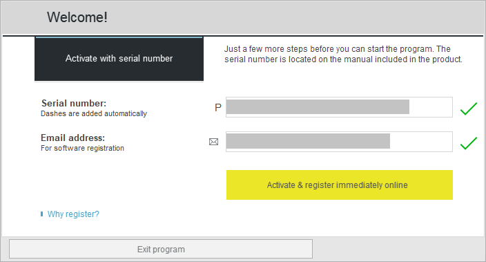Click the P prefix before serial field

218,108
